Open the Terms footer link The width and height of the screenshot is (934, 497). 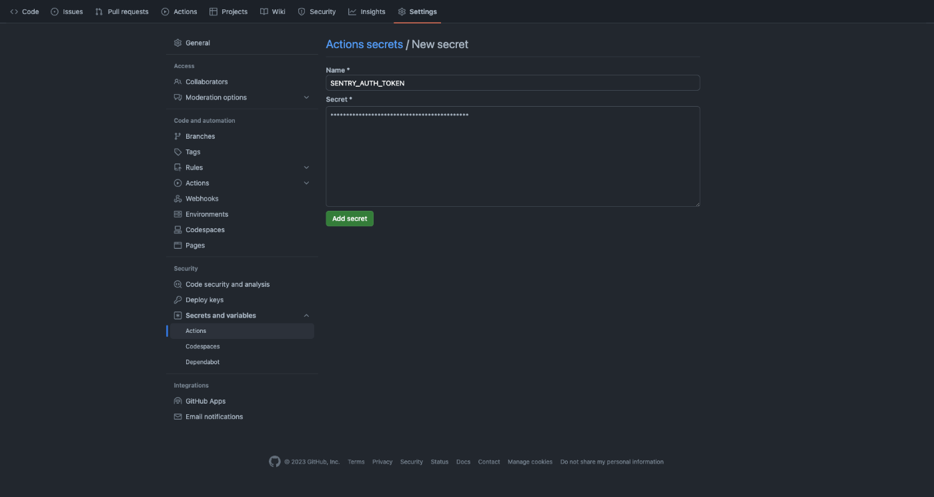(356, 462)
